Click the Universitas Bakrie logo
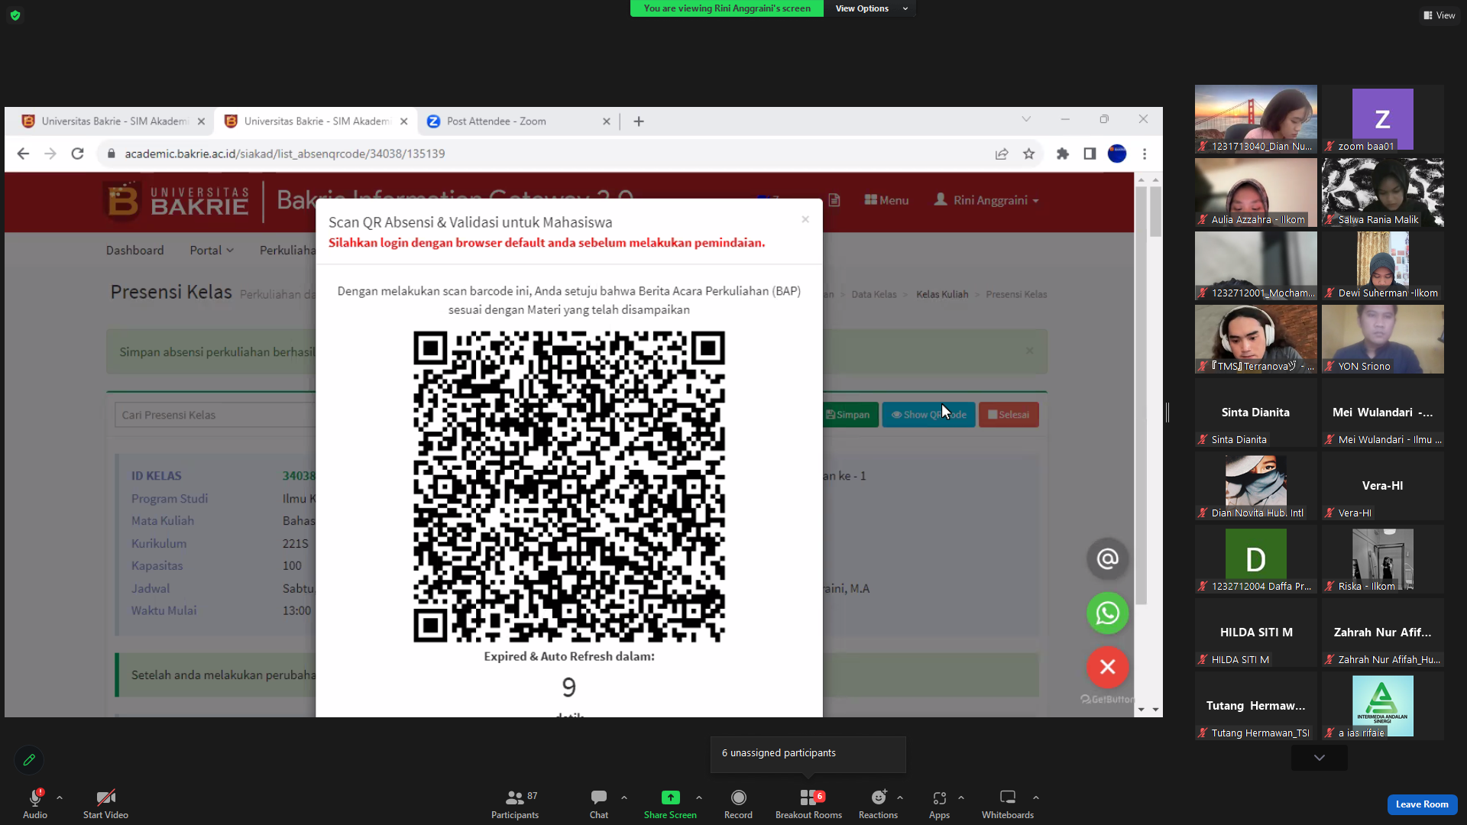 click(176, 201)
